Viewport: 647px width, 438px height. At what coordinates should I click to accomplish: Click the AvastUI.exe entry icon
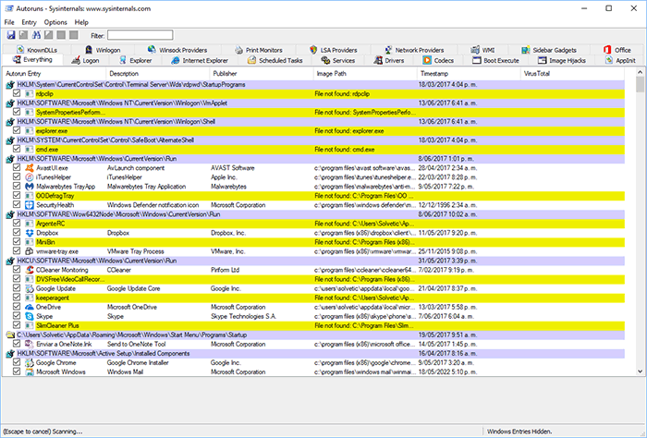tap(29, 167)
